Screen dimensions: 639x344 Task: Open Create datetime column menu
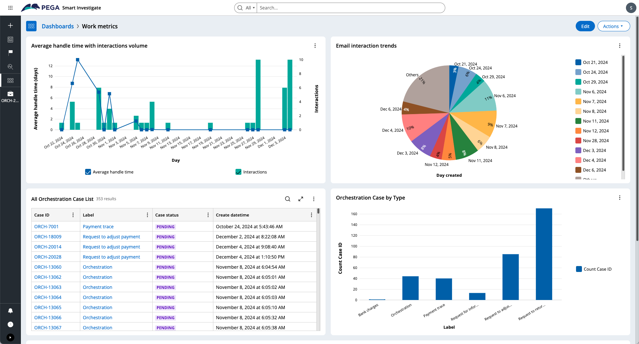312,215
